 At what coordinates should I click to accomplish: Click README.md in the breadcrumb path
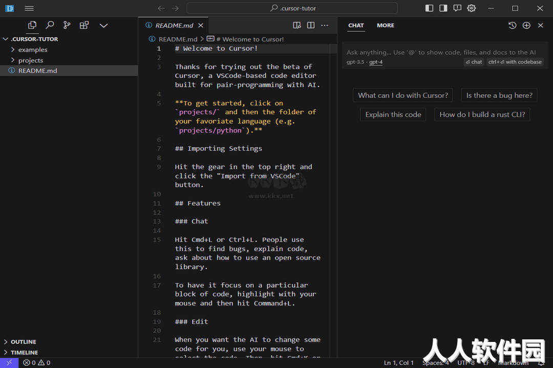point(178,39)
